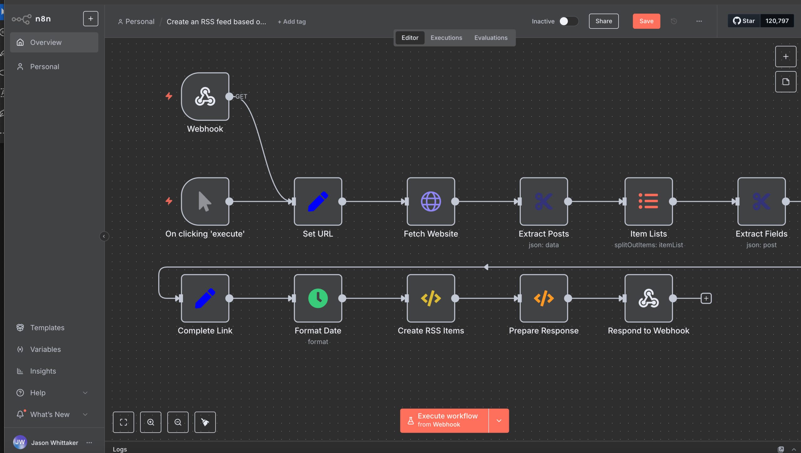Viewport: 801px width, 453px height.
Task: Click the Save button
Action: 646,21
